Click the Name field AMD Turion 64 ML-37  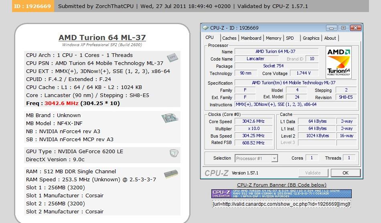(276, 51)
